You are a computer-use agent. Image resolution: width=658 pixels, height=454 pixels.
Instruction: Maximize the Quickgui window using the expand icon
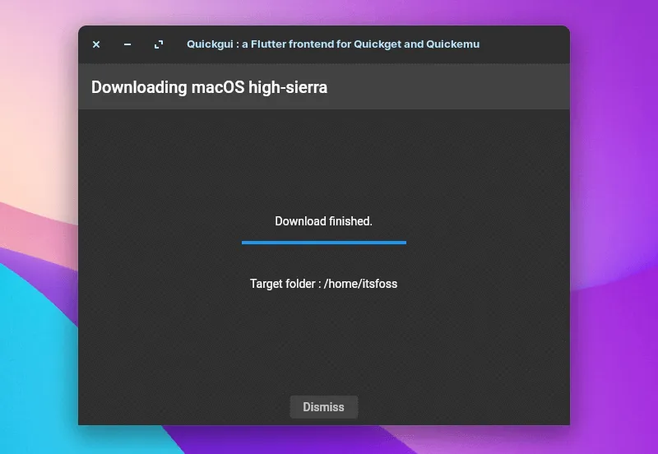tap(159, 44)
